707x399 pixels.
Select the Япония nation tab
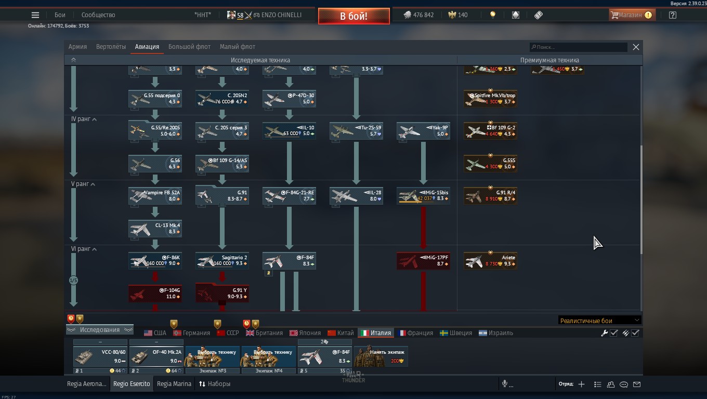pos(305,333)
